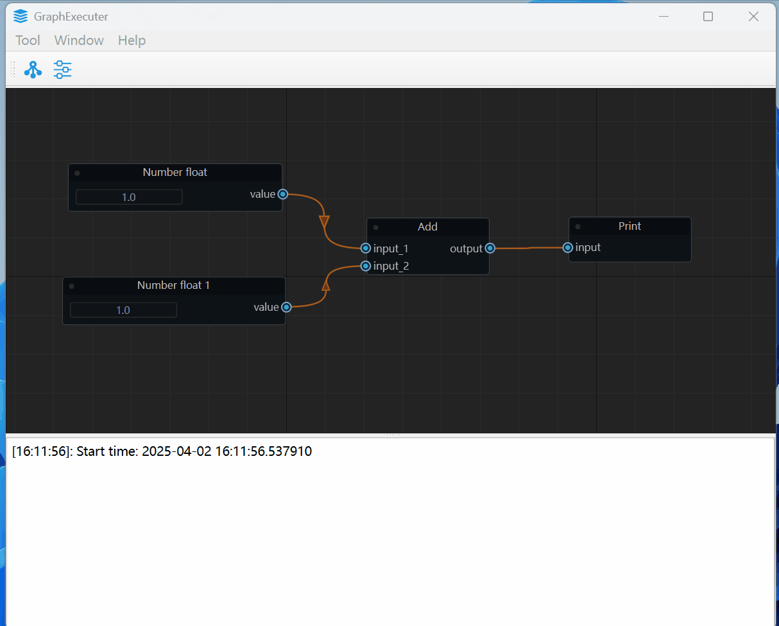Open the Window menu
This screenshot has width=779, height=626.
(78, 40)
